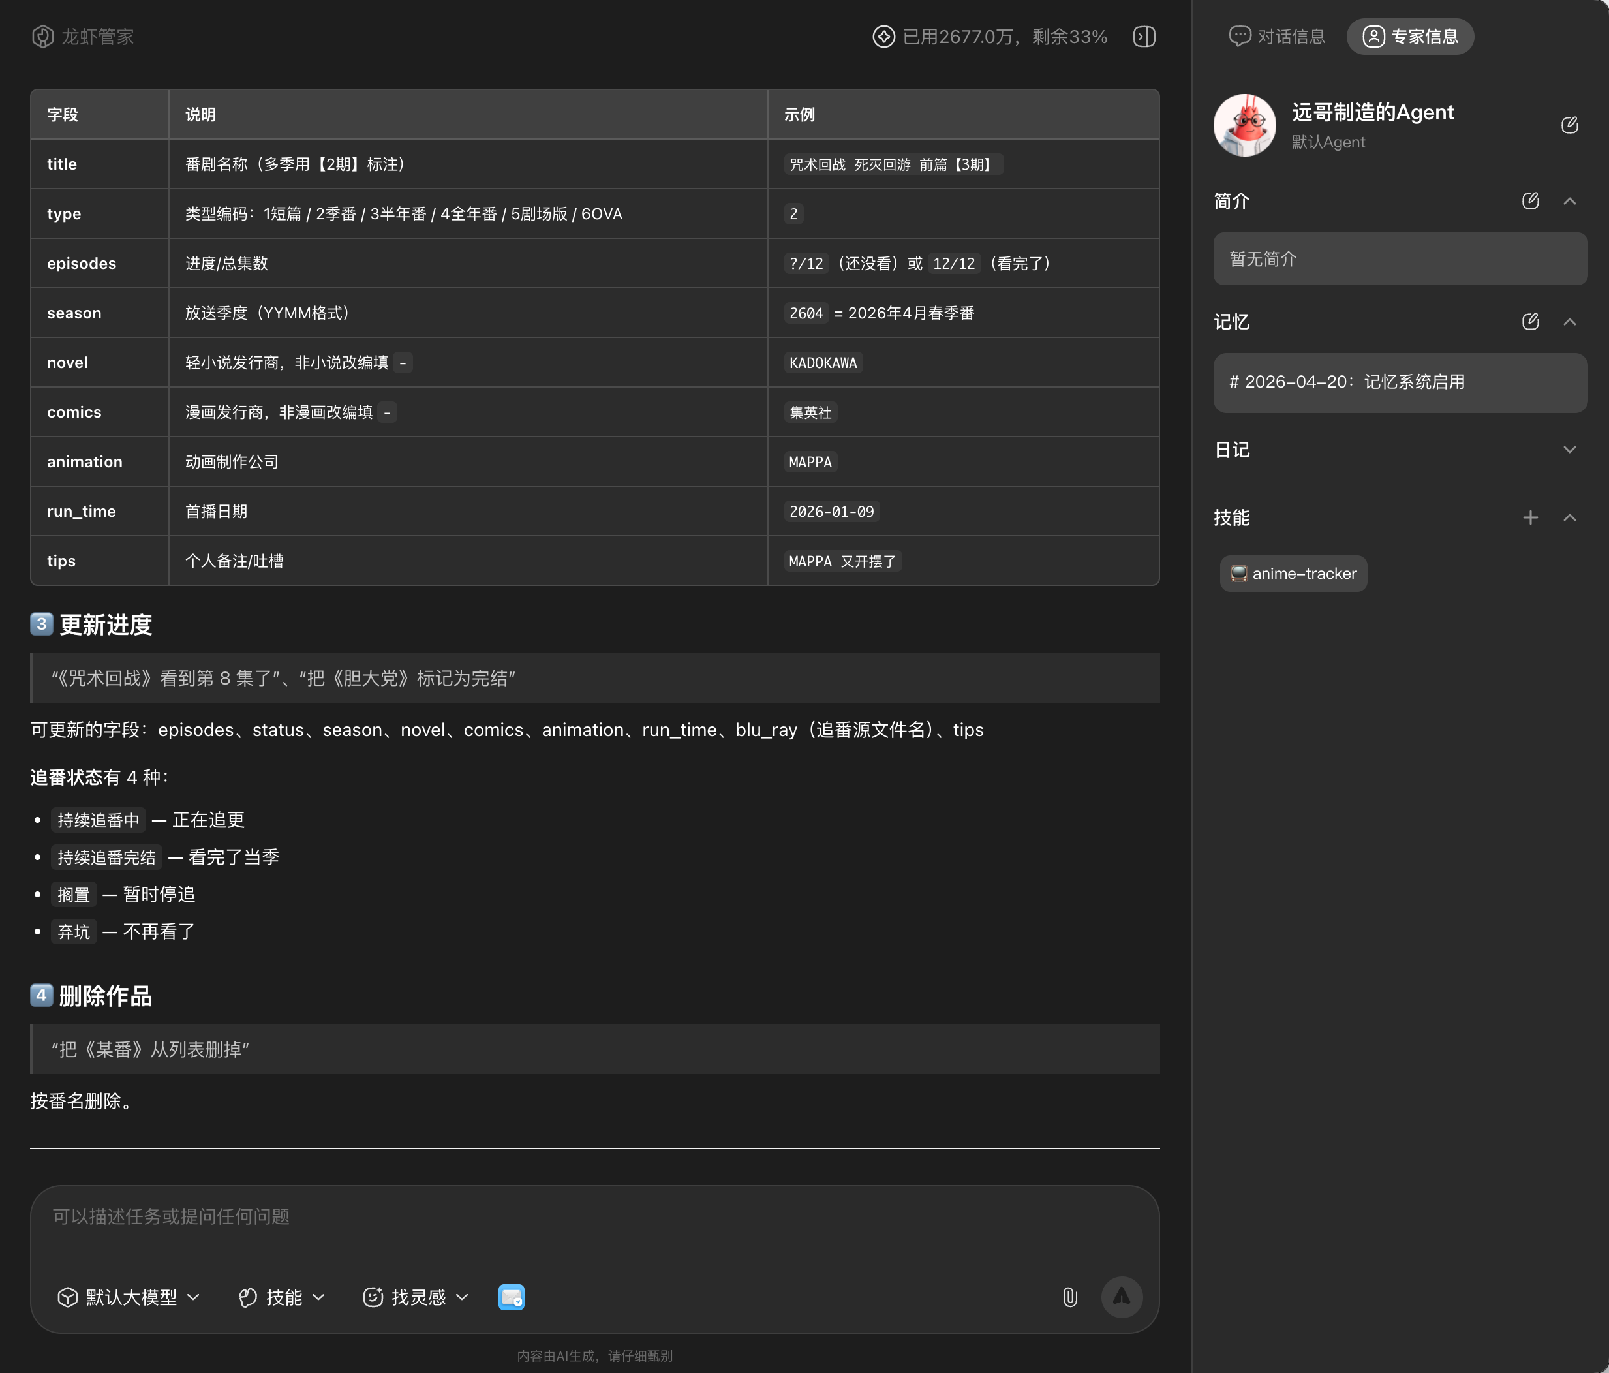Screen dimensions: 1609x1373
Task: Click the usage quota icon at top
Action: (883, 37)
